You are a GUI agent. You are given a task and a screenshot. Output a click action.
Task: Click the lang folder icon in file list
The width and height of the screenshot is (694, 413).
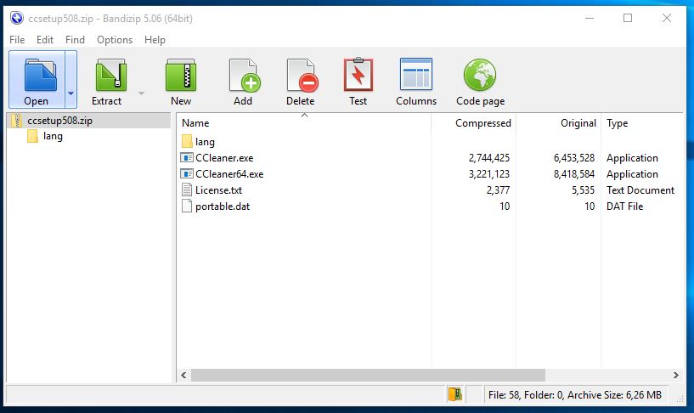click(187, 141)
